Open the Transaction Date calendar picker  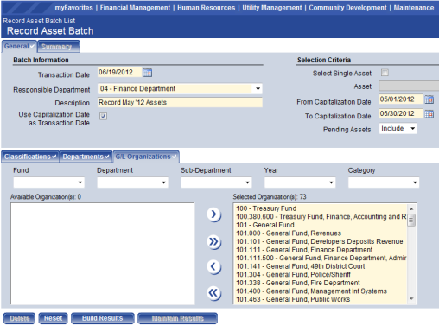pyautogui.click(x=148, y=73)
